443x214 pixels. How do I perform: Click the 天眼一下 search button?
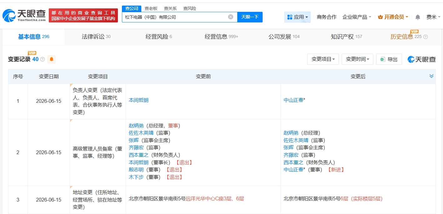[x=250, y=17]
